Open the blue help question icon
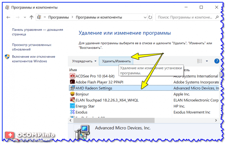 (x=217, y=61)
